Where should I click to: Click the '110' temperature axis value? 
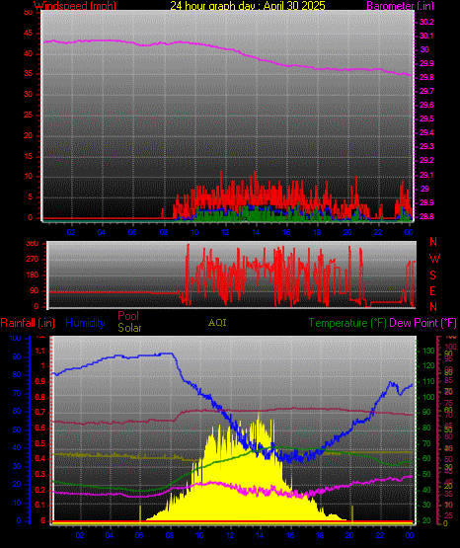point(428,382)
